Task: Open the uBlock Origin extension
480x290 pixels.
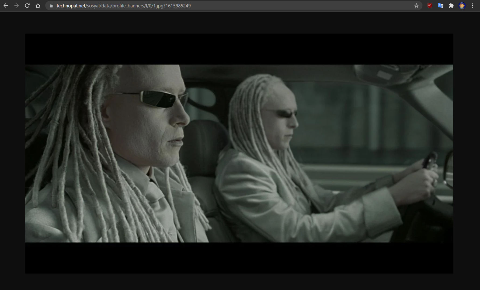Action: [430, 6]
